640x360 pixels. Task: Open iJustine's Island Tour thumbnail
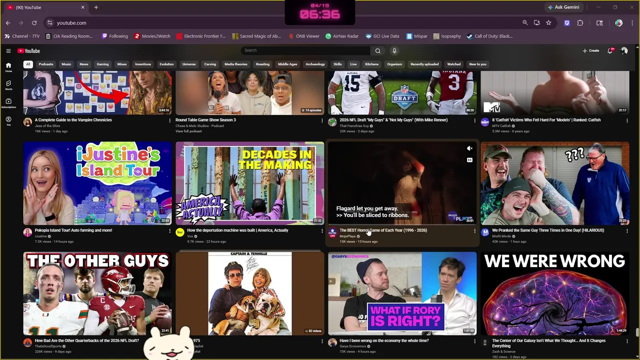[97, 183]
